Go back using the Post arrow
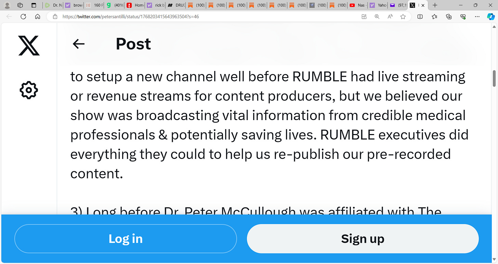Screen dimensions: 498x264 coord(79,44)
